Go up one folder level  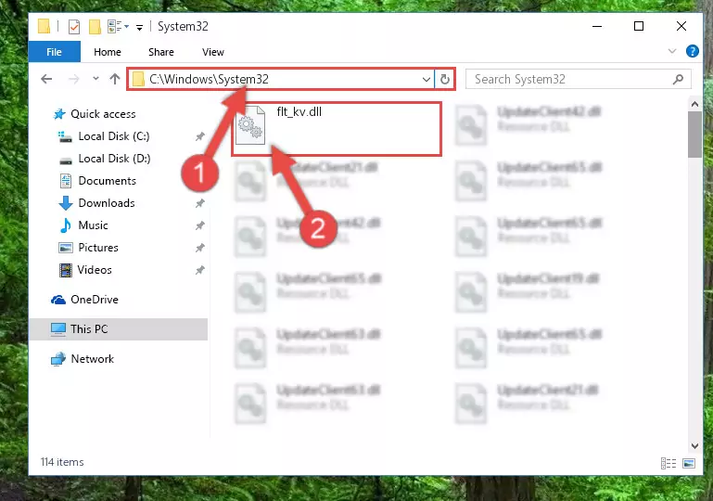(x=115, y=79)
